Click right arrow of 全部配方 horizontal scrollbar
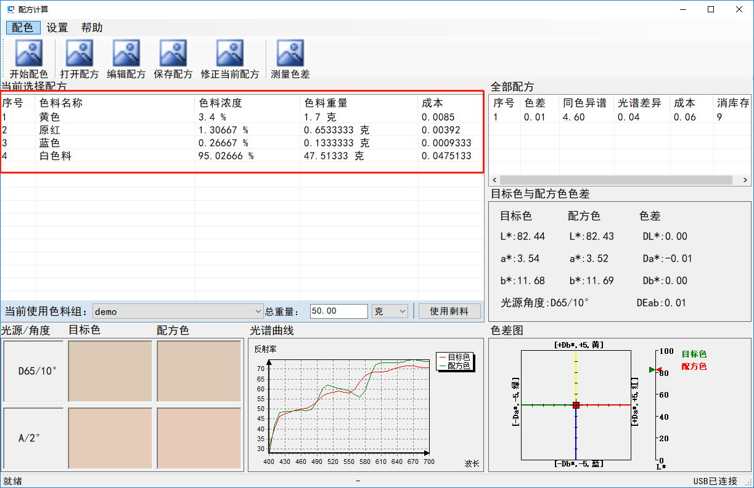 point(745,180)
